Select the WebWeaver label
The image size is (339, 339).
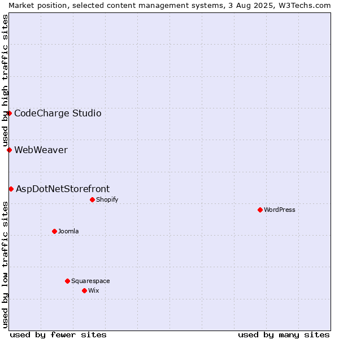[41, 150]
